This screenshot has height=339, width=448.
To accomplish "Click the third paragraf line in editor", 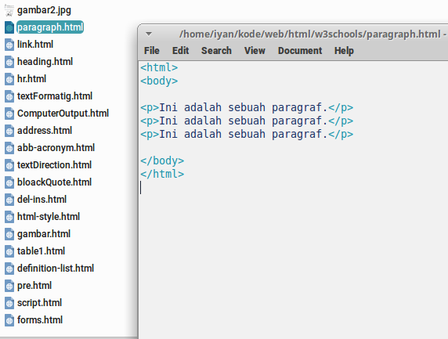I will pos(247,134).
